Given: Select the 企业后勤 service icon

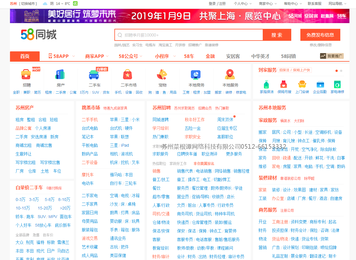Looking at the screenshot, I should (320, 84).
